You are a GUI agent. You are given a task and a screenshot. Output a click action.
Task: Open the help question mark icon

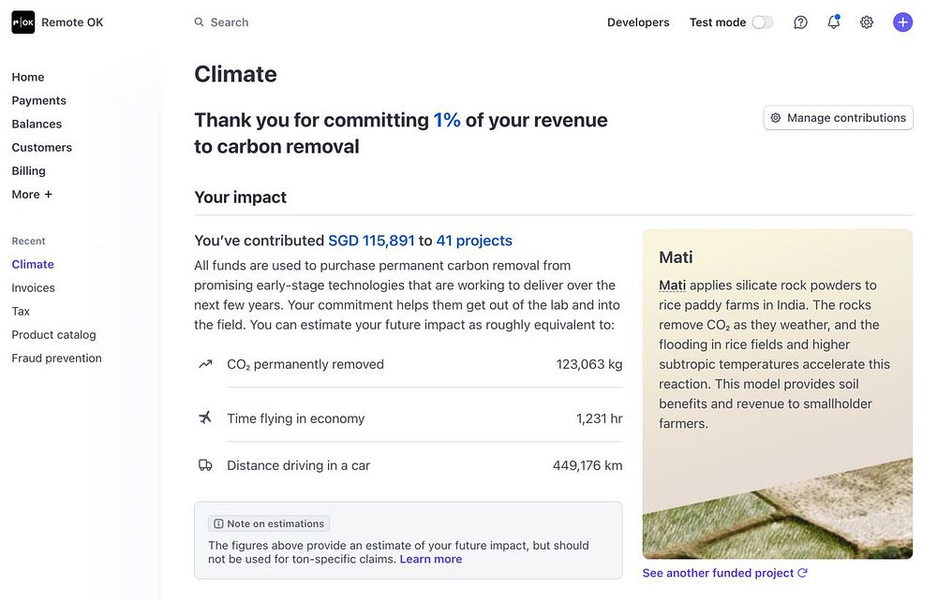[x=800, y=22]
